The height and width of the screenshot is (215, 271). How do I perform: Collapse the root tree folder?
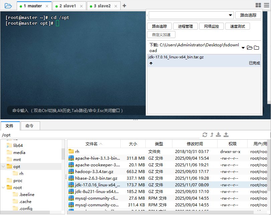pos(3,187)
